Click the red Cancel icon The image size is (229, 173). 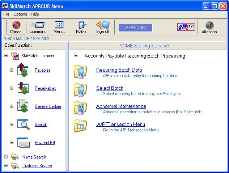tap(16, 25)
